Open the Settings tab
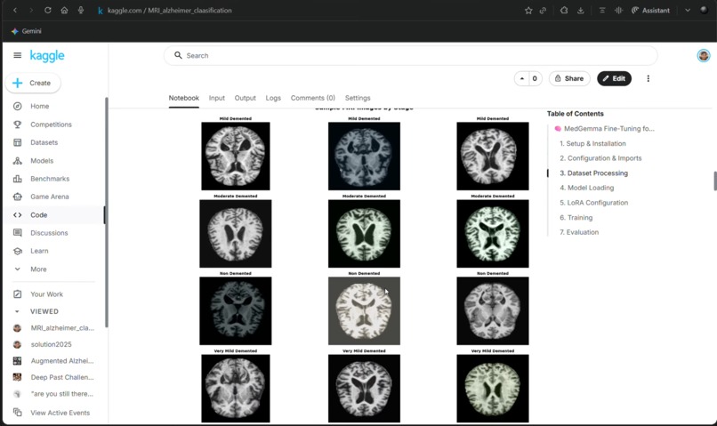The image size is (717, 426). coord(358,98)
